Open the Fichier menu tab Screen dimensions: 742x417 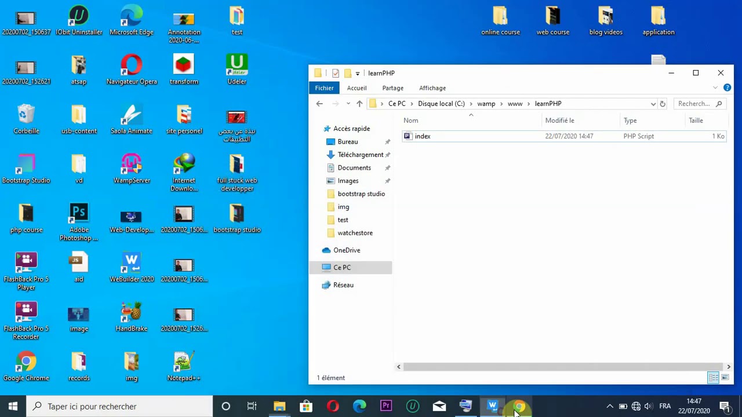[x=324, y=88]
